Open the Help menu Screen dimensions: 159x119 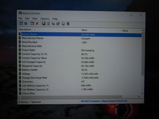pyautogui.click(x=55, y=19)
